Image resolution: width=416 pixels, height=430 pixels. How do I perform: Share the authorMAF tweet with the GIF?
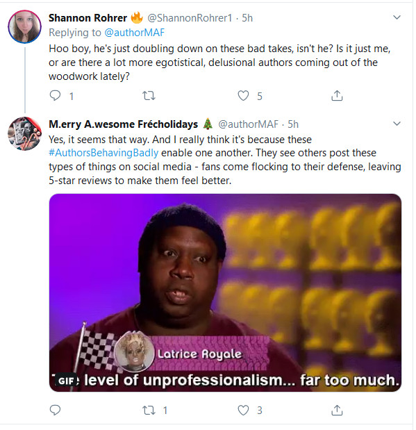click(x=337, y=411)
